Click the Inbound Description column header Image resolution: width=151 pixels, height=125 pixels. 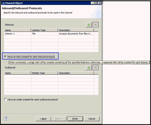pos(76,30)
